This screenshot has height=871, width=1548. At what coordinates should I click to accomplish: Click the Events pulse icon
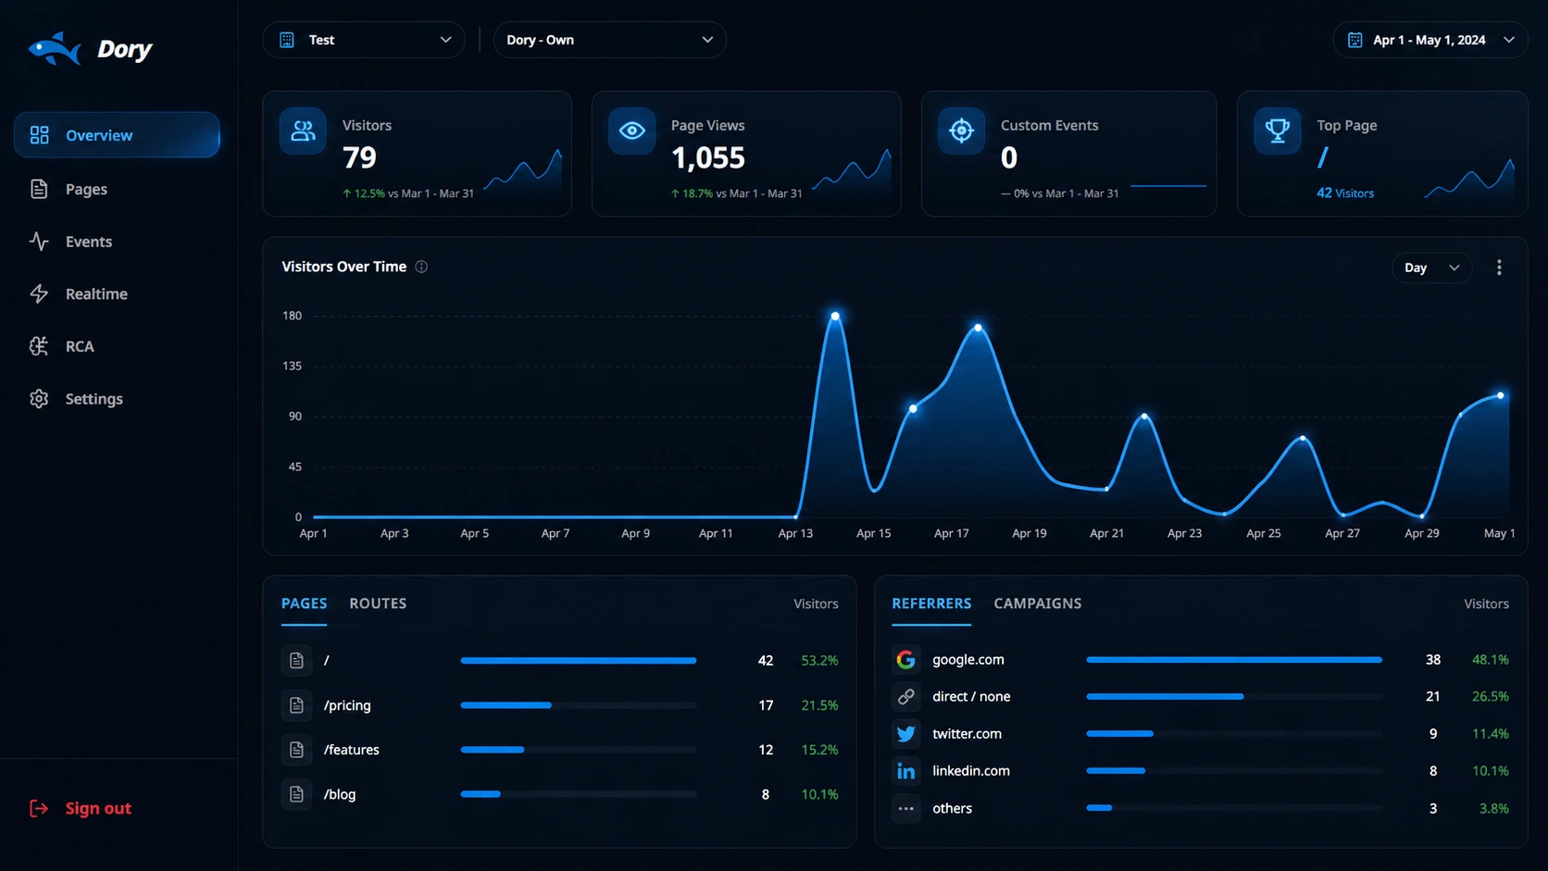(x=39, y=242)
